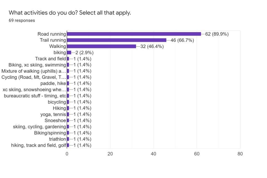
Task: Select the Trail running bar
Action: pyautogui.click(x=117, y=40)
